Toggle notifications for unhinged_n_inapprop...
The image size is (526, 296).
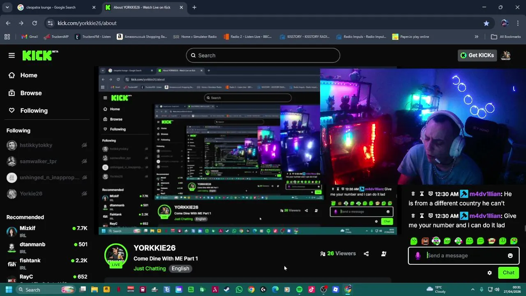click(84, 178)
